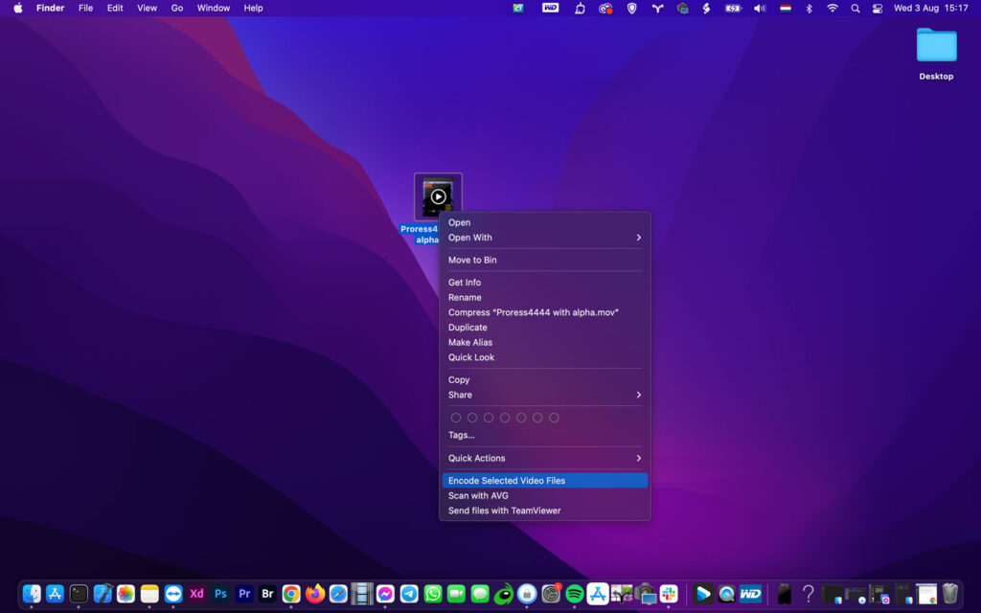Expand the Share submenu
The image size is (981, 613).
[544, 395]
